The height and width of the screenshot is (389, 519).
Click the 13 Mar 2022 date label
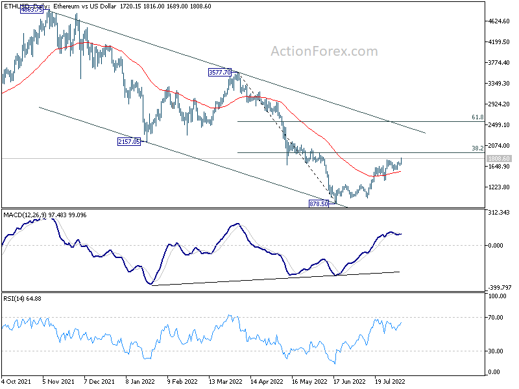[x=226, y=382]
